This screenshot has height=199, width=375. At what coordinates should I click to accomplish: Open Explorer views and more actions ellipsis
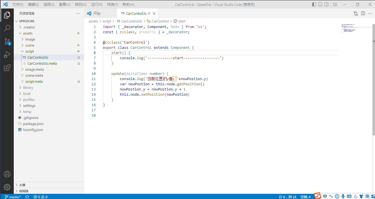pos(78,13)
